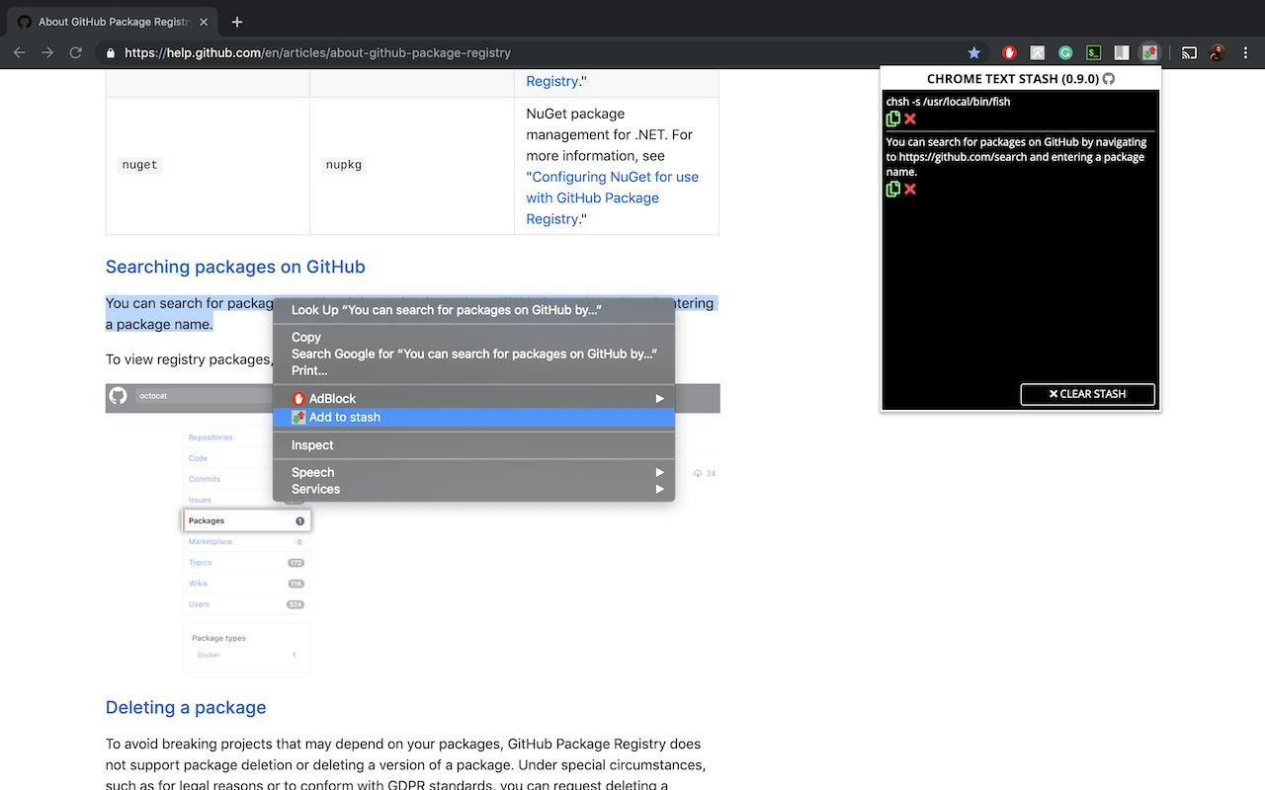The image size is (1265, 790).
Task: Click 'Code' in the embedded screenshot
Action: (x=198, y=458)
